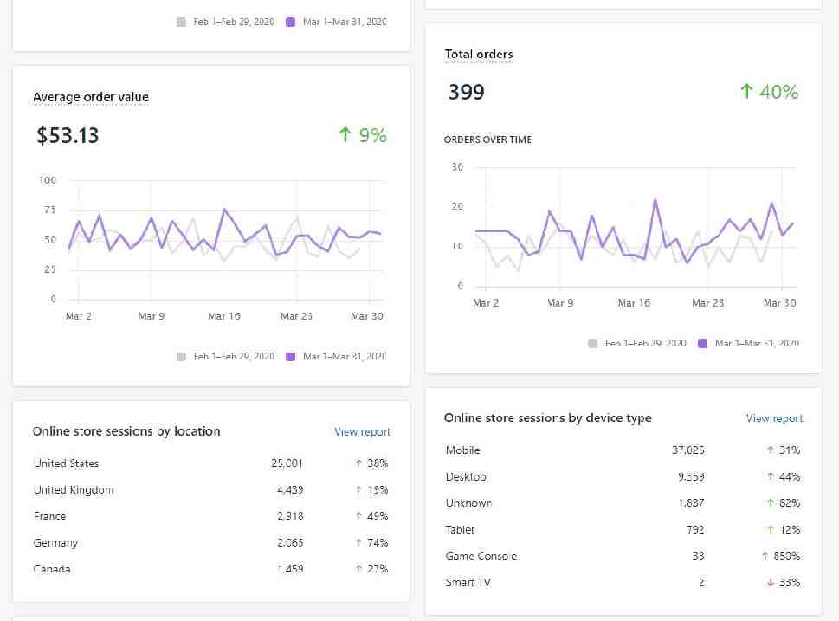The width and height of the screenshot is (839, 621).
Task: Open View report for sessions by location
Action: 362,431
